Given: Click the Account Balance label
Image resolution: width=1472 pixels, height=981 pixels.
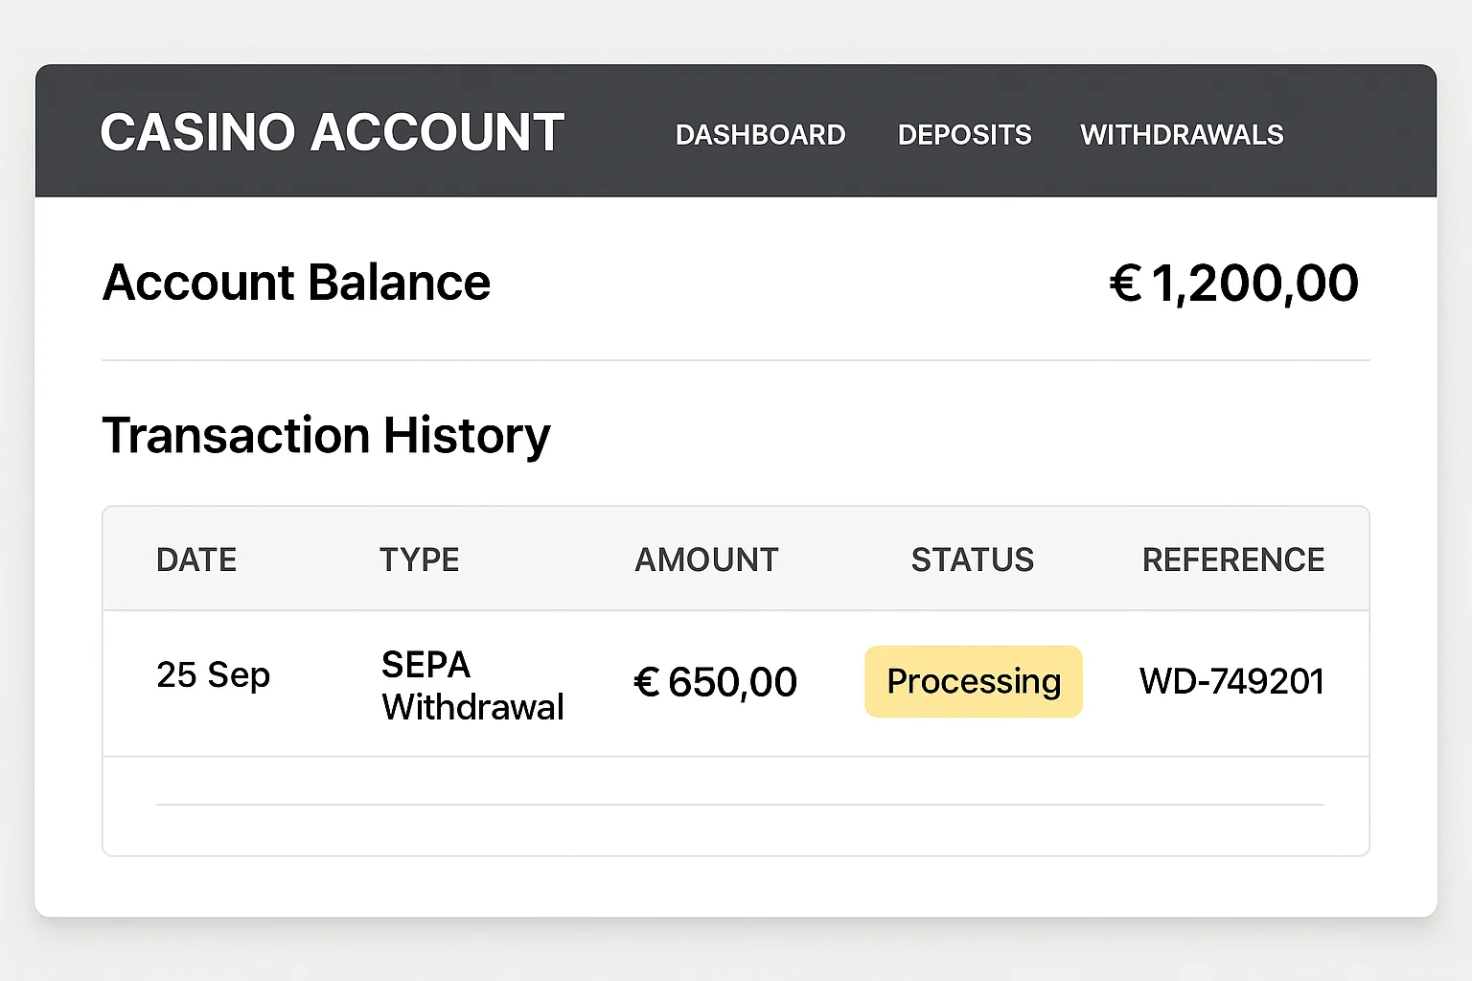Looking at the screenshot, I should (x=296, y=283).
